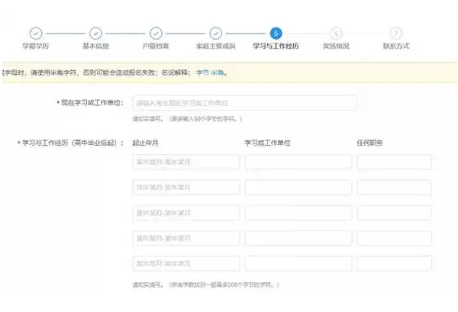The height and width of the screenshot is (312, 458).
Task: Click the 学习或工作单位 column header
Action: 267,143
